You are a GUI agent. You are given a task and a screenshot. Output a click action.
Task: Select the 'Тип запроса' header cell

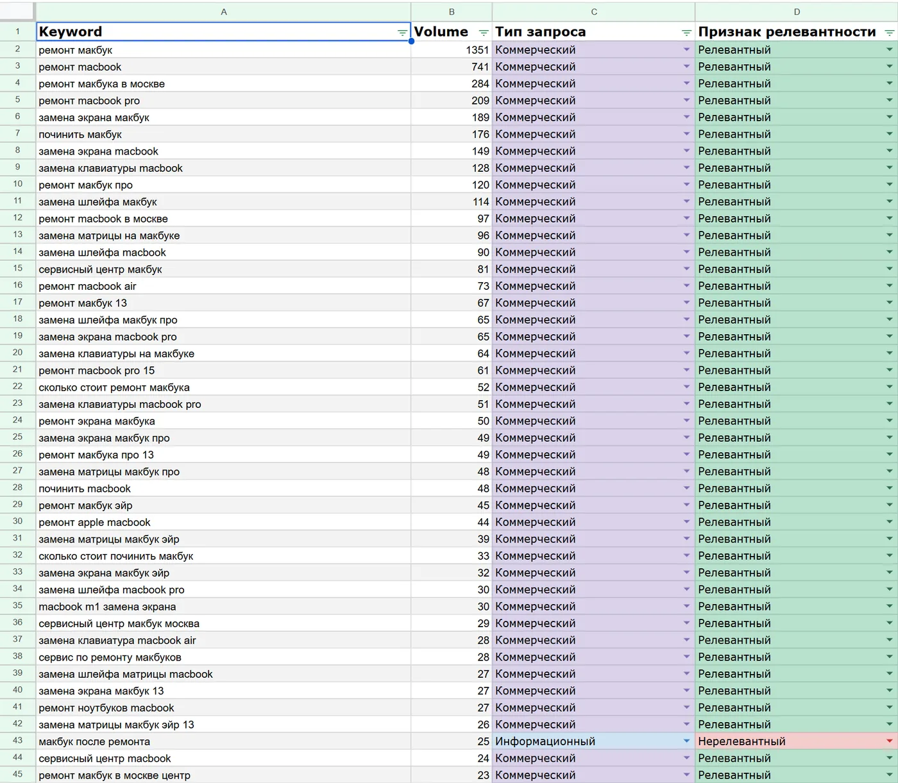coord(594,31)
